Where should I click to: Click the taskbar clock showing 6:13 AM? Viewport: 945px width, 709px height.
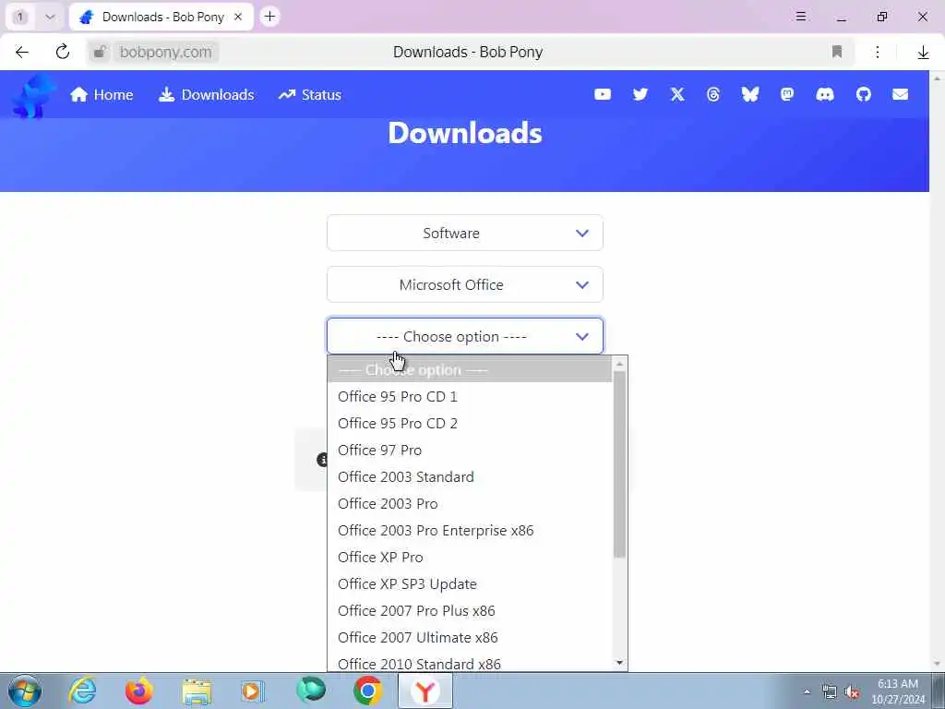(x=898, y=691)
